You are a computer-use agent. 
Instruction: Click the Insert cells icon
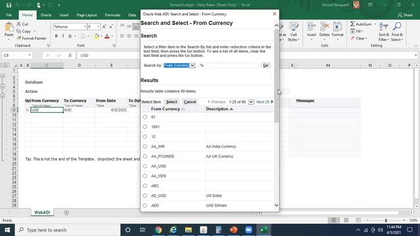(x=311, y=27)
